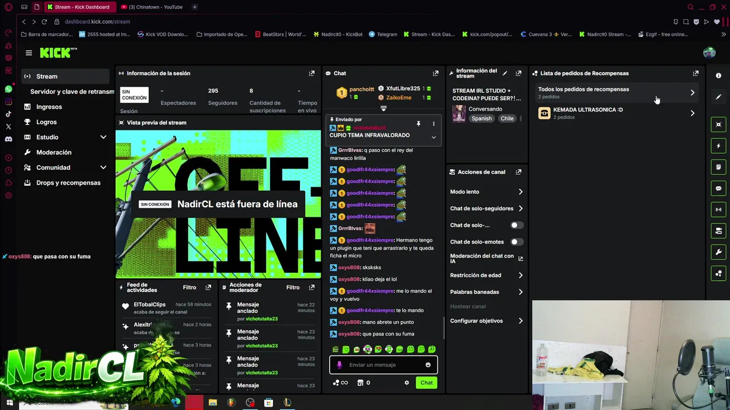Expand Todos los pedidos de recompensas

[x=617, y=92]
